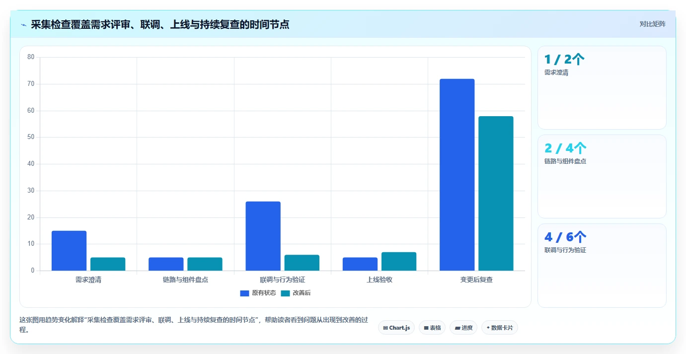The width and height of the screenshot is (686, 354).
Task: Click the blue 原有状态 legend swatch
Action: tap(244, 293)
